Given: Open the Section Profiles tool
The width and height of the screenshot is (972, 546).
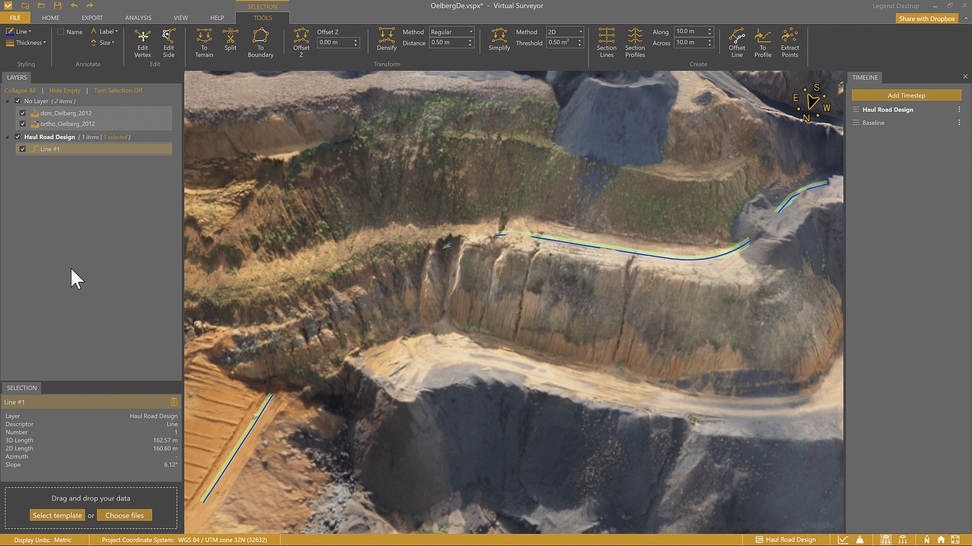Looking at the screenshot, I should pos(635,42).
